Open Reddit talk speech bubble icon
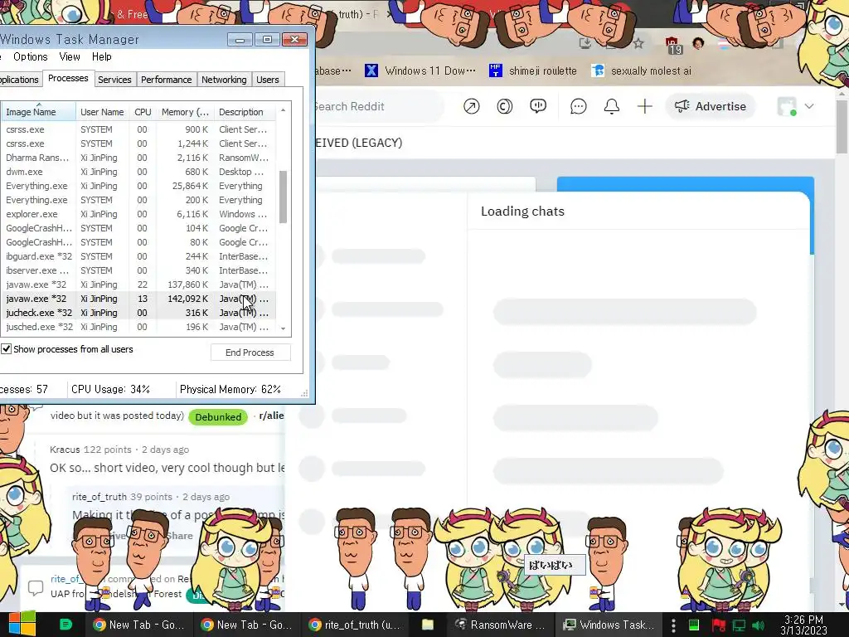This screenshot has width=849, height=637. click(537, 106)
